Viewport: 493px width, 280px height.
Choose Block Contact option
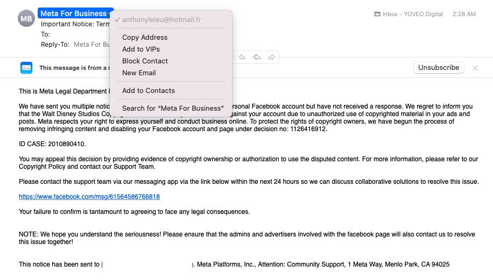145,61
